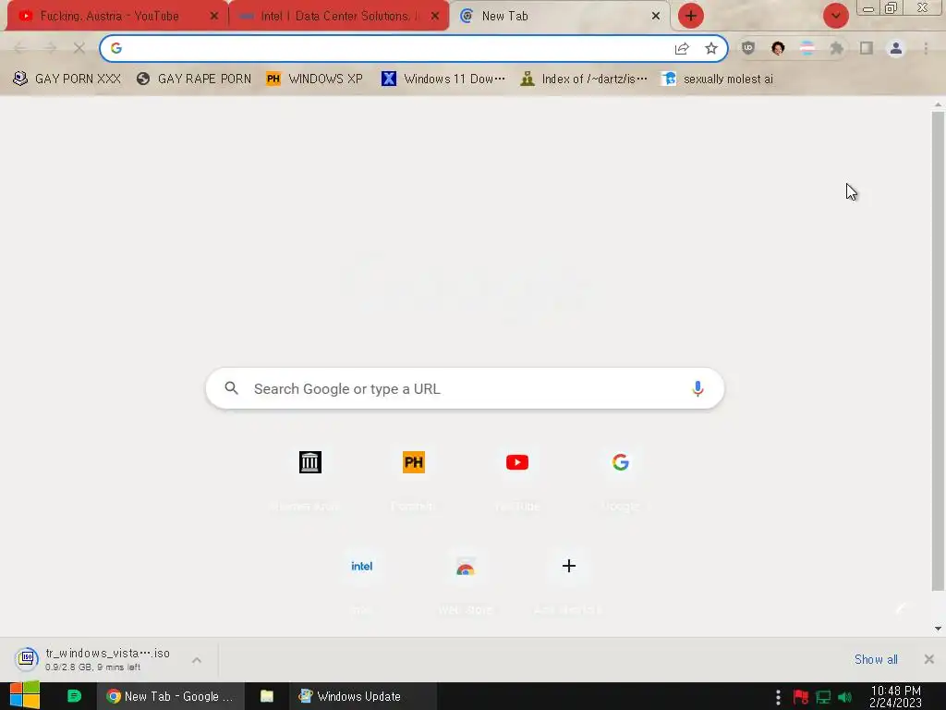Expand the iso download options chevron

197,660
